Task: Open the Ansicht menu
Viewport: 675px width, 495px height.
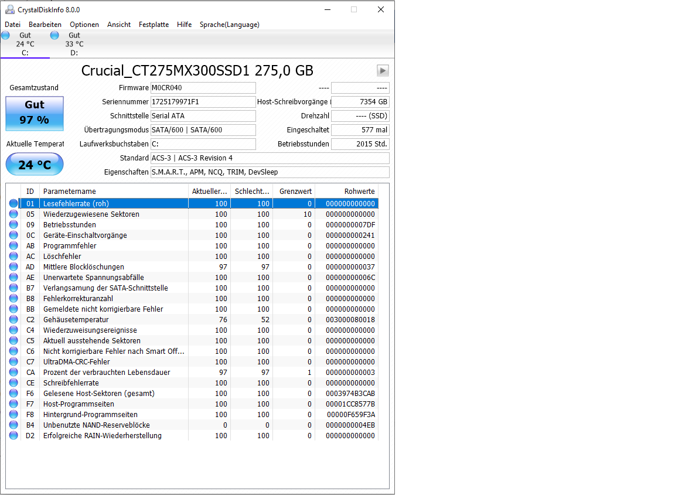Action: (119, 25)
